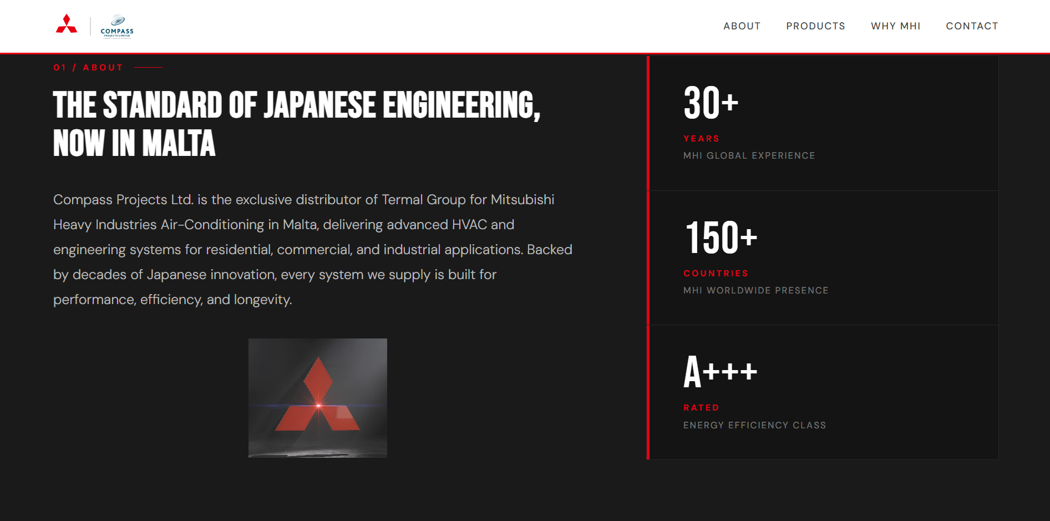
Task: Click the '150+' countries statistic
Action: point(721,237)
